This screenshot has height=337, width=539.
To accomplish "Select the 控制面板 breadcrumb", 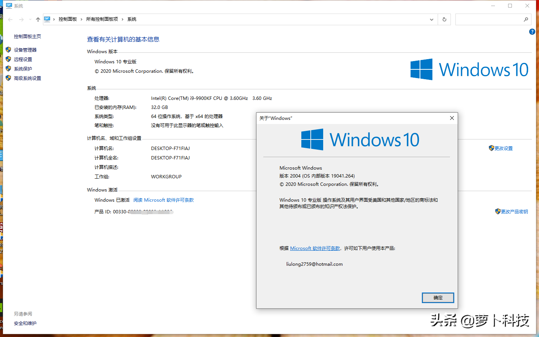I will (68, 19).
